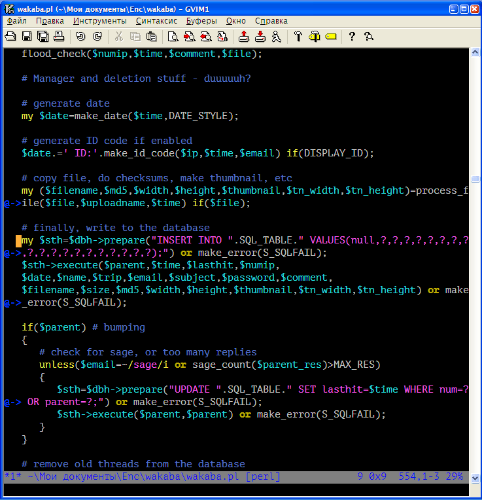Run a Vim script icon
This screenshot has width=482, height=500.
(x=277, y=37)
